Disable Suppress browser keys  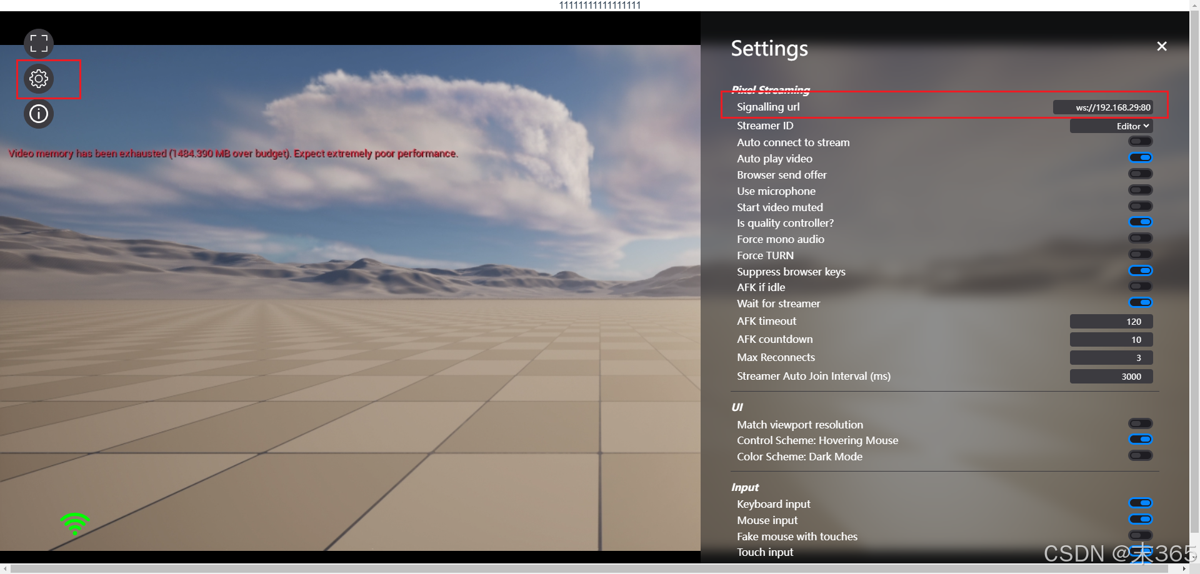1141,270
